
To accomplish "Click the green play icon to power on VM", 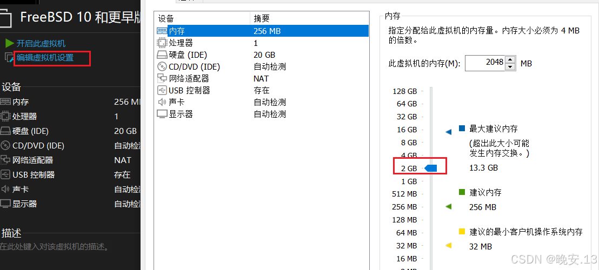I will coord(10,44).
